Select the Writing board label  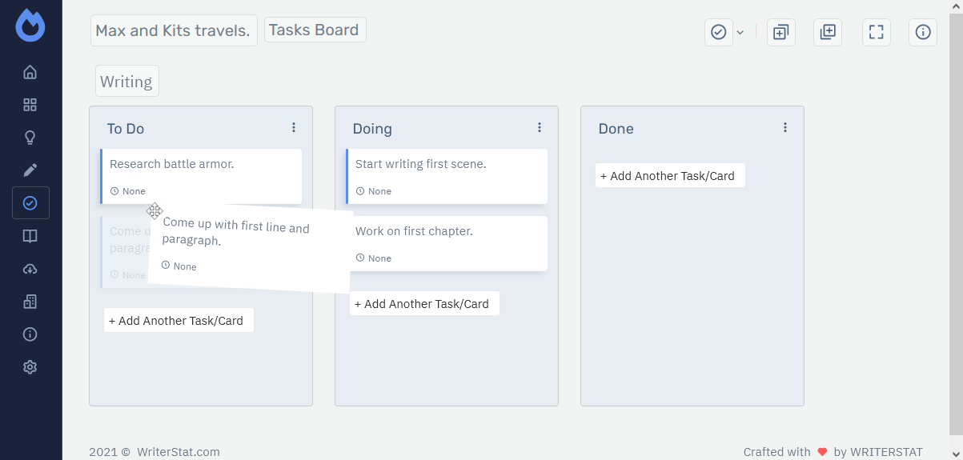(x=126, y=82)
